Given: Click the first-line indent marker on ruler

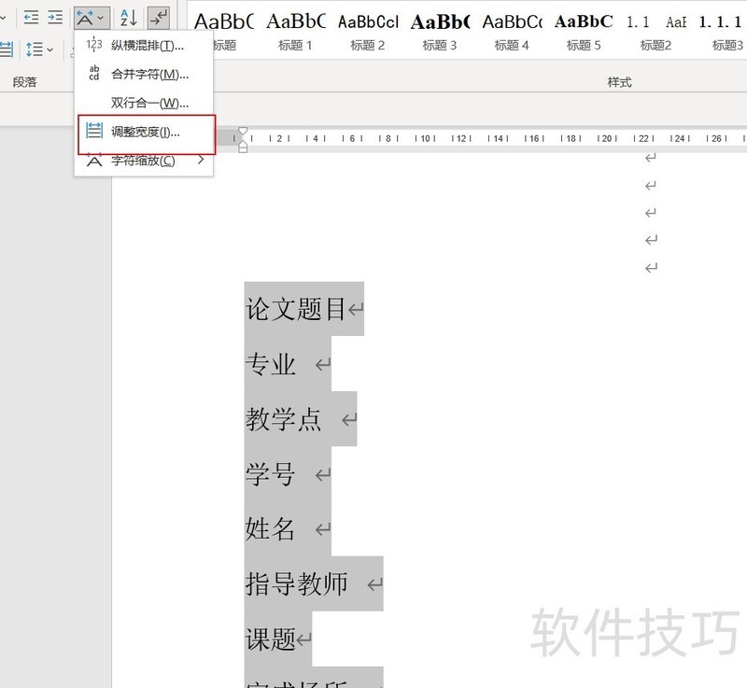Looking at the screenshot, I should click(243, 131).
